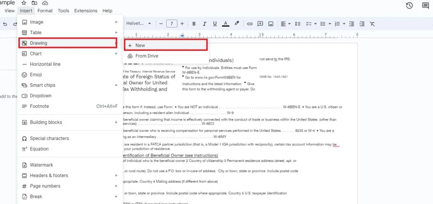Open the highlight color marker tool
The height and width of the screenshot is (204, 433).
(237, 24)
